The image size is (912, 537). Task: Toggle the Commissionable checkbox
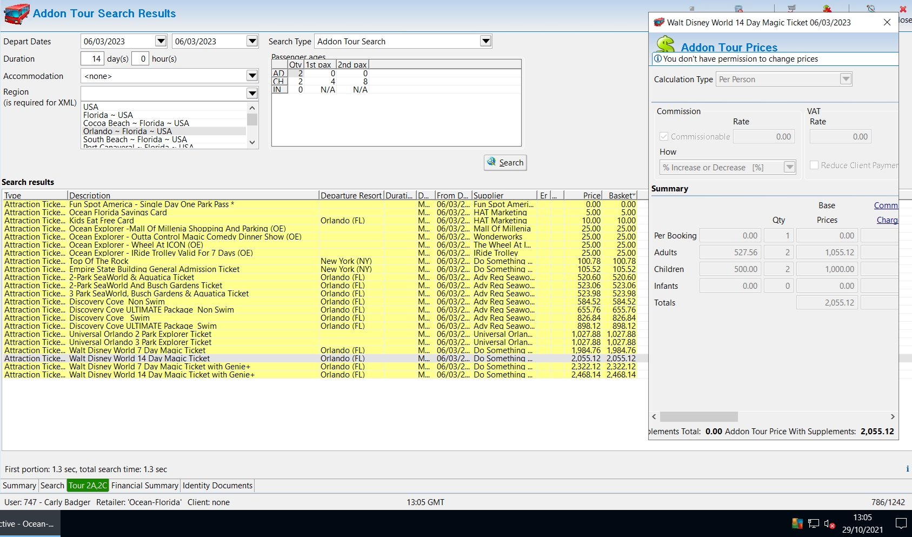pyautogui.click(x=664, y=137)
